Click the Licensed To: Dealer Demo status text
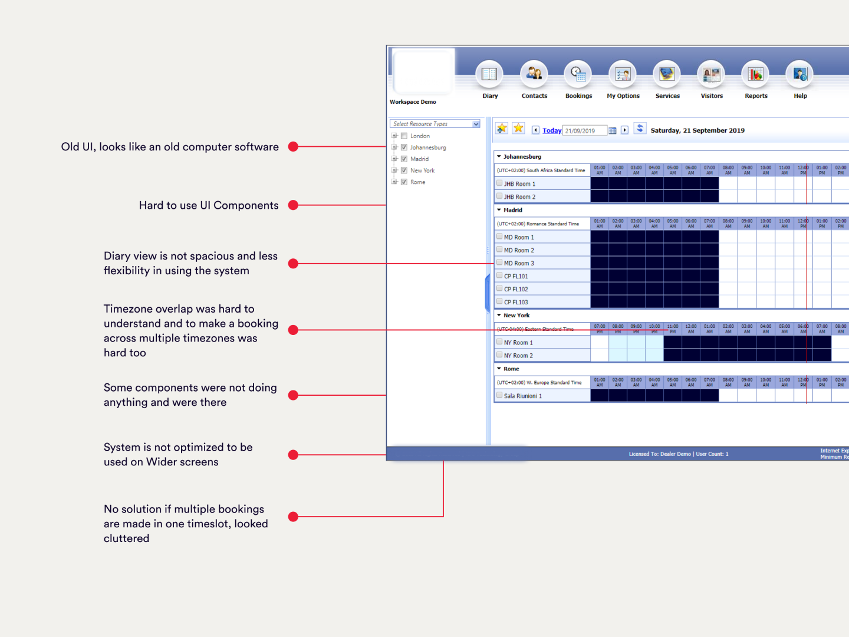 660,454
